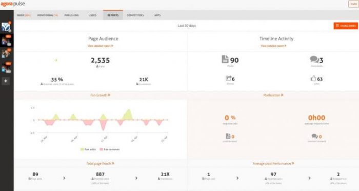Toggle Fan adds legend in chart

click(88, 149)
